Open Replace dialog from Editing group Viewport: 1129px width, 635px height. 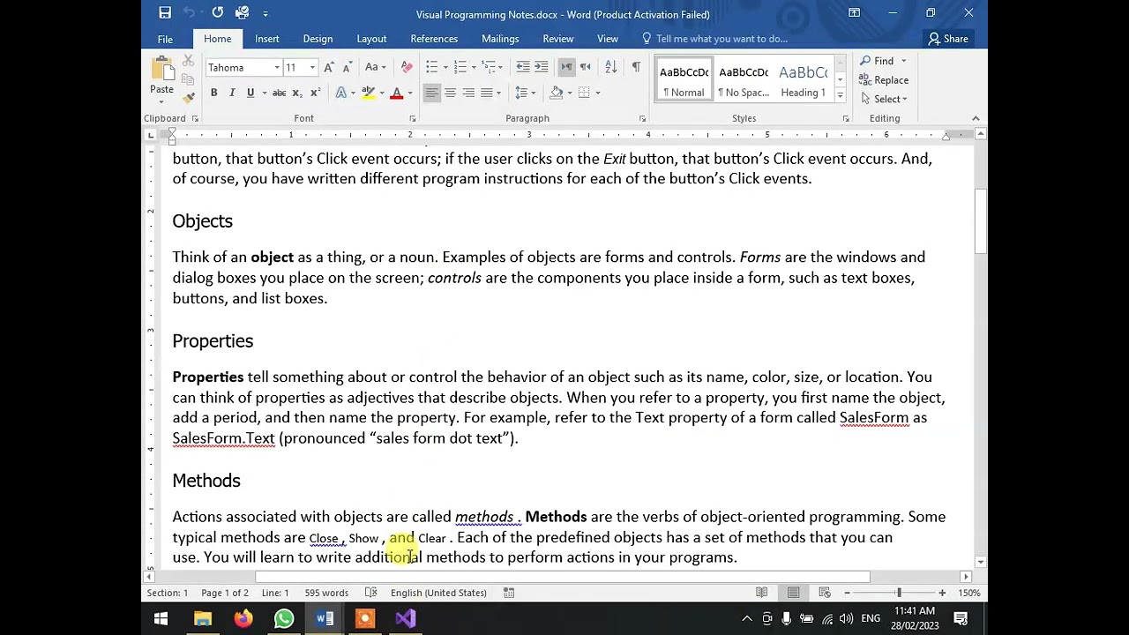click(884, 80)
